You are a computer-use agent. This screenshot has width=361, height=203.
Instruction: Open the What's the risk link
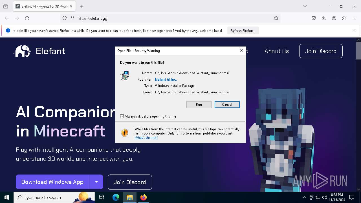point(146,138)
